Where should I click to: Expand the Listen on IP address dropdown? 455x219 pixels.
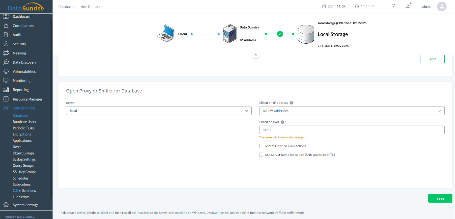click(352, 110)
